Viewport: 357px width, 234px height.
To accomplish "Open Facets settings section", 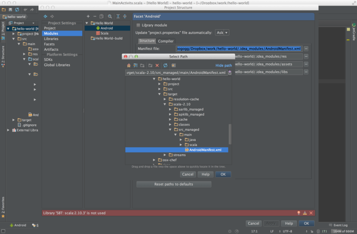I will pos(49,44).
